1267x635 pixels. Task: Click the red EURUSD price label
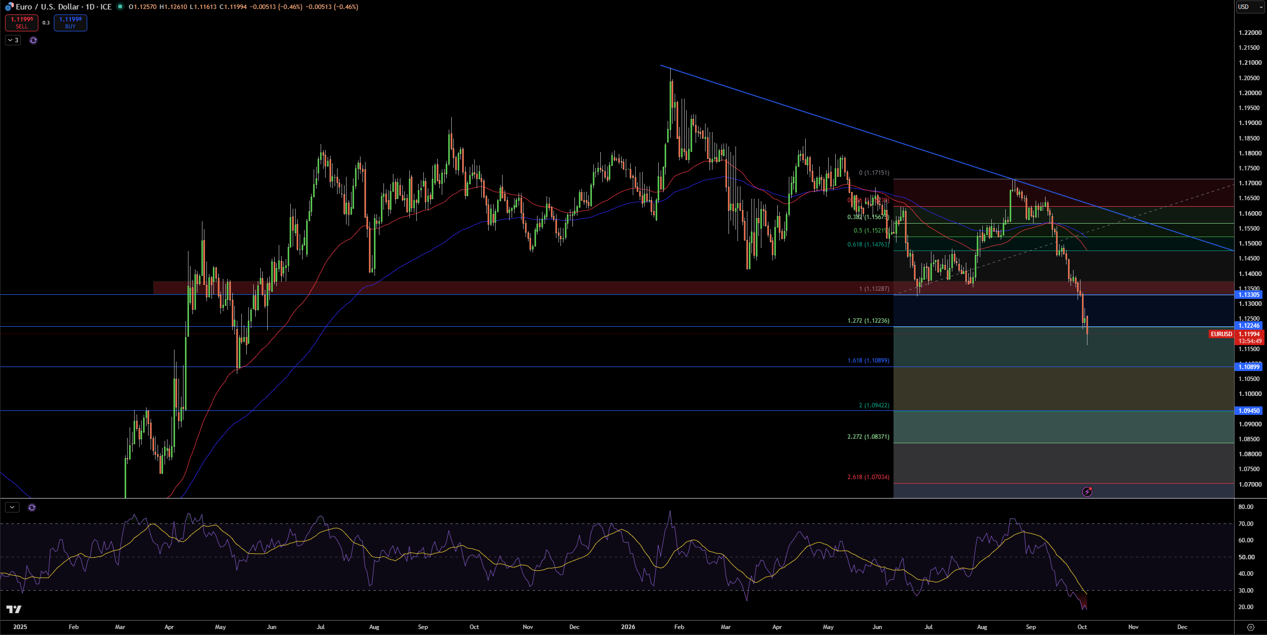coord(1221,334)
